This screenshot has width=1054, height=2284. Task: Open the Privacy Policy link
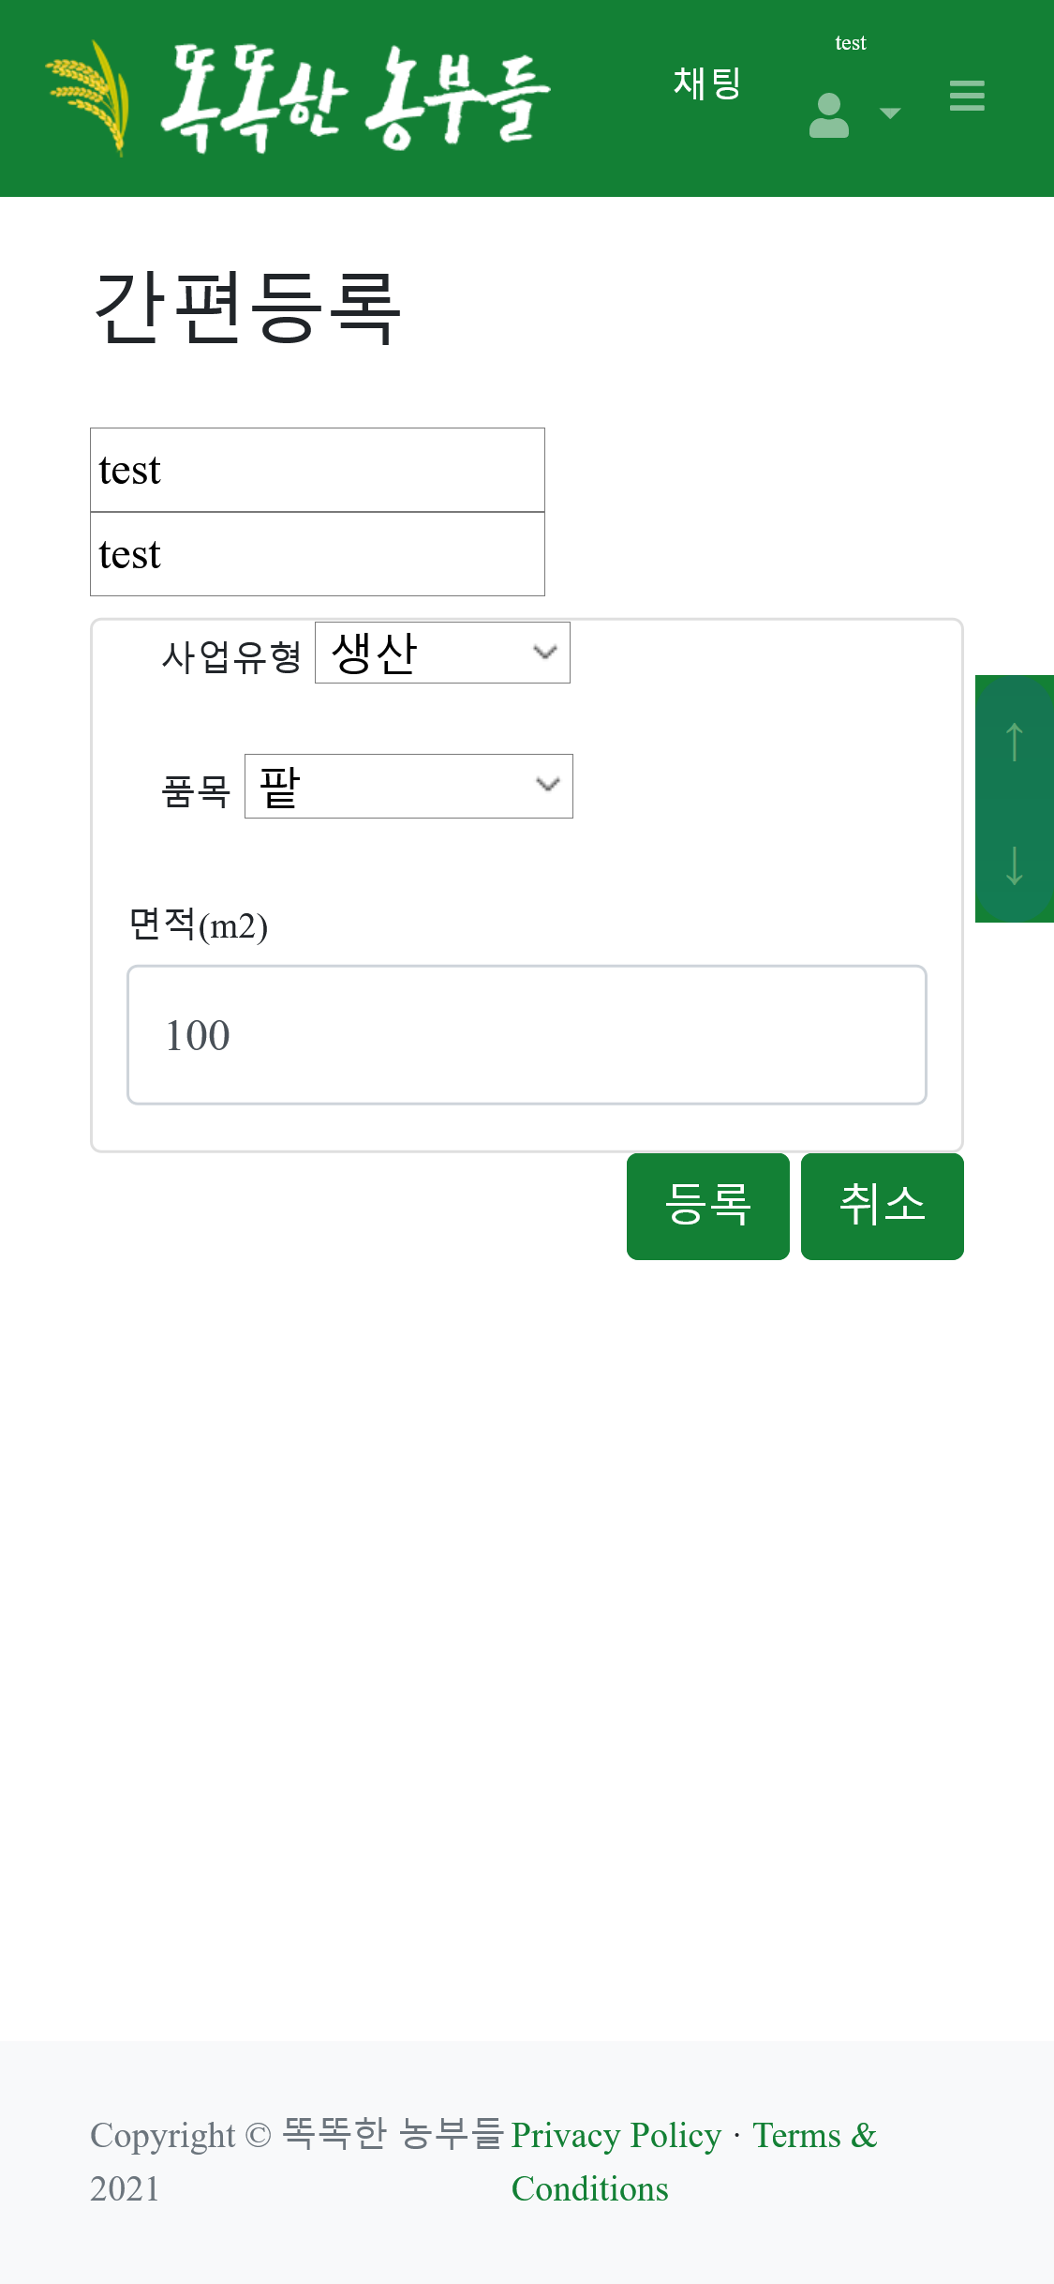coord(616,2135)
